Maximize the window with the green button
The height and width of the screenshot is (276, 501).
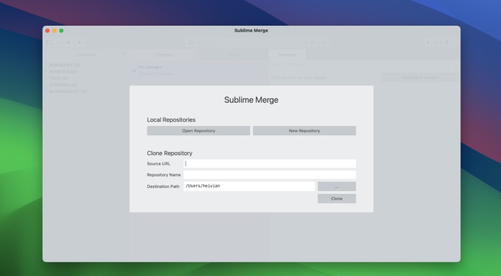click(61, 31)
